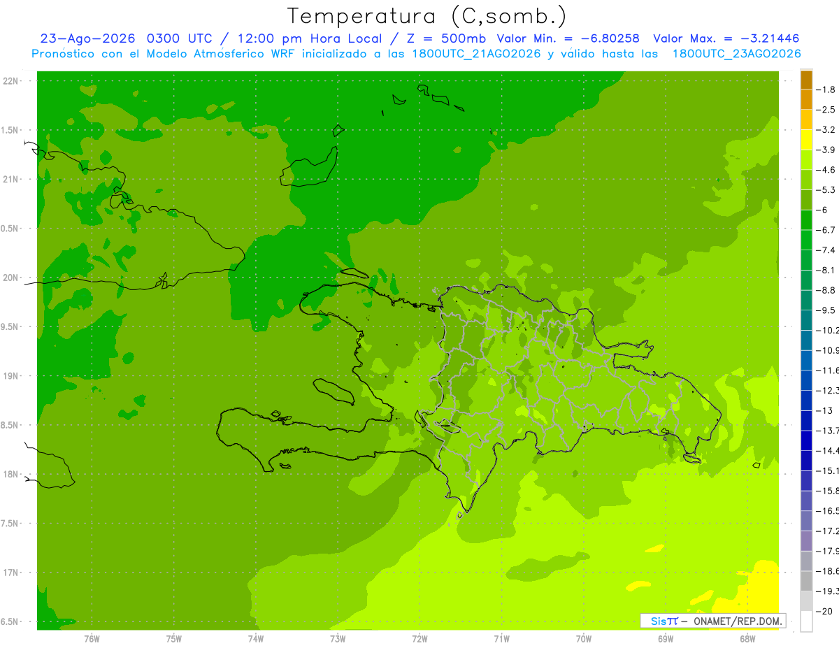The height and width of the screenshot is (648, 839).
Task: Click the legend value "-5.3"
Action: click(x=826, y=190)
